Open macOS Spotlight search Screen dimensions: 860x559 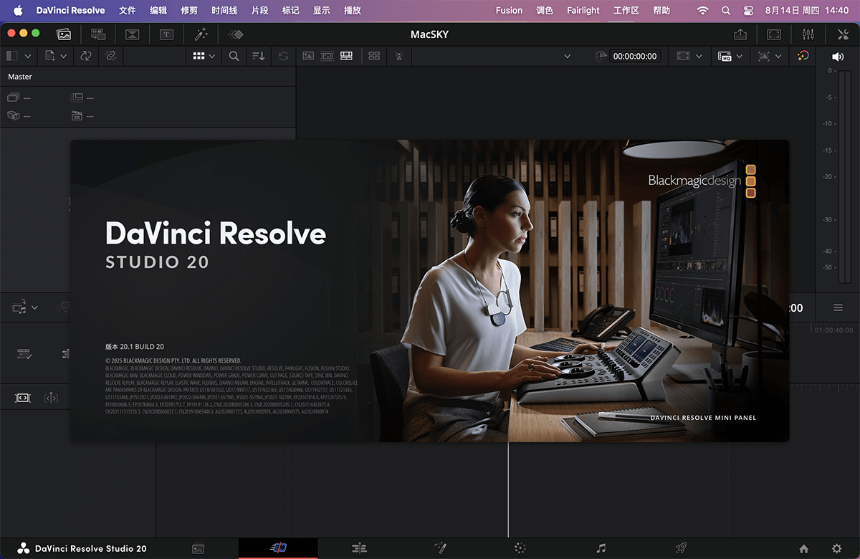726,11
